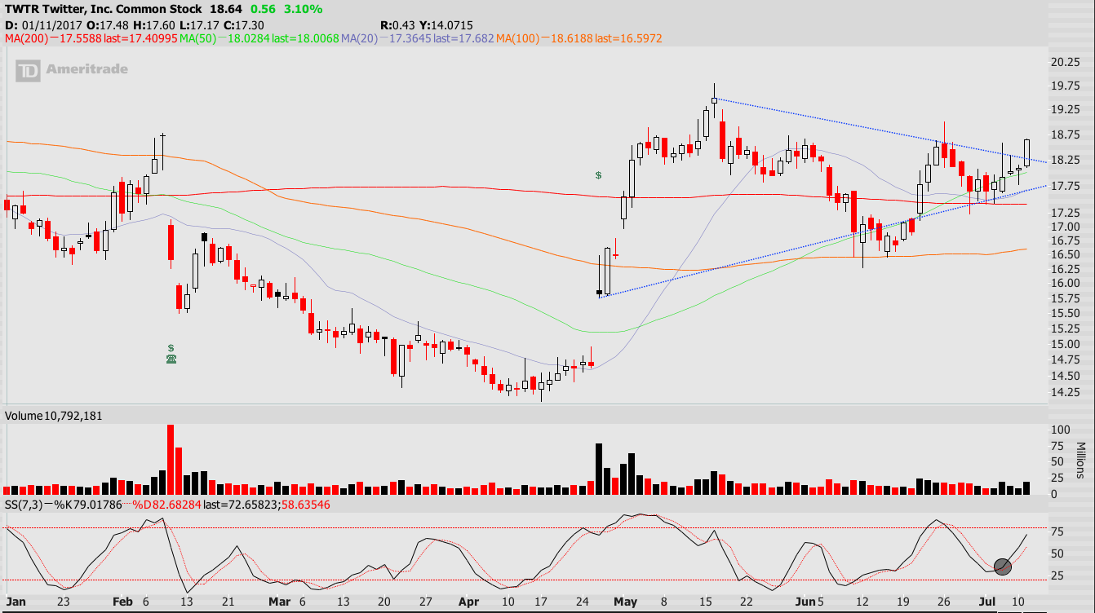This screenshot has height=613, width=1095.
Task: Click the 16.00 price axis label
Action: [x=1064, y=284]
